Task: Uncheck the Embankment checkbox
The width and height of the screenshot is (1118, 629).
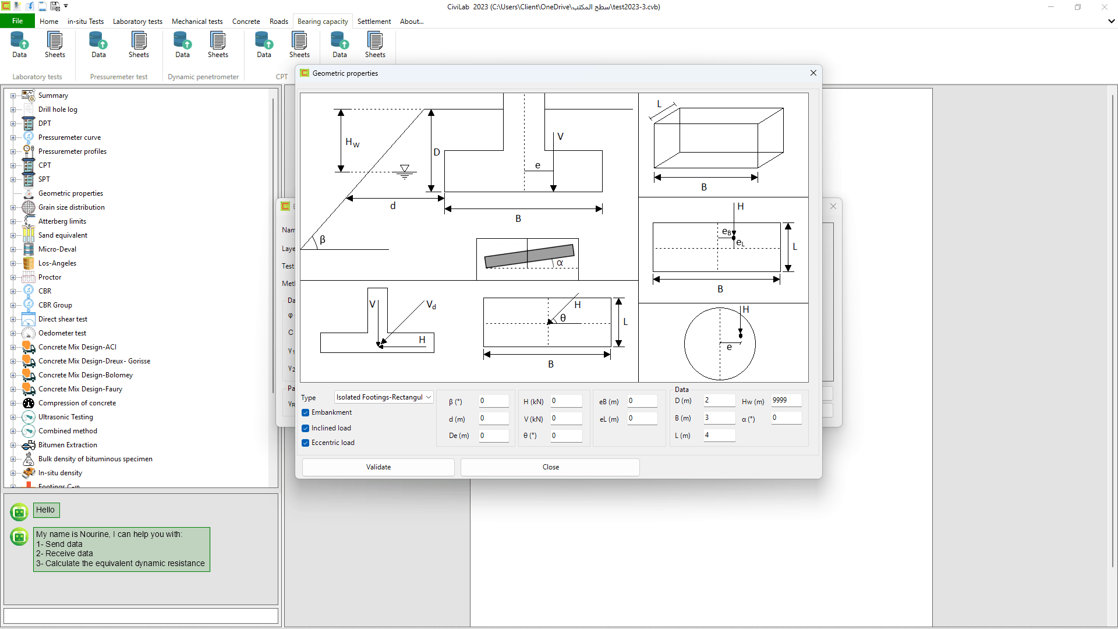Action: [306, 412]
